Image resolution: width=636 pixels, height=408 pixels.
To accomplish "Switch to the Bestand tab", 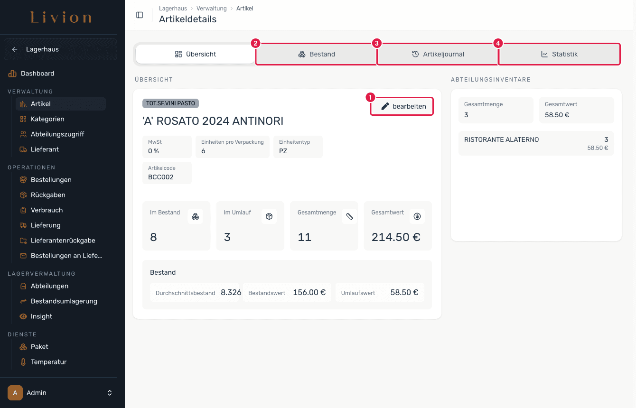I will 317,54.
